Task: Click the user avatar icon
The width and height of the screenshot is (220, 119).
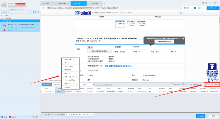Action: point(4,5)
